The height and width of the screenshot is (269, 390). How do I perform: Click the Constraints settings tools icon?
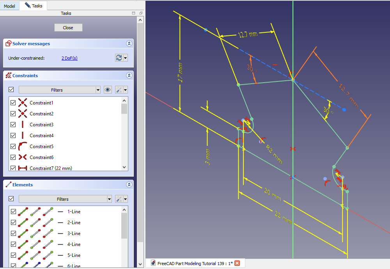(119, 90)
